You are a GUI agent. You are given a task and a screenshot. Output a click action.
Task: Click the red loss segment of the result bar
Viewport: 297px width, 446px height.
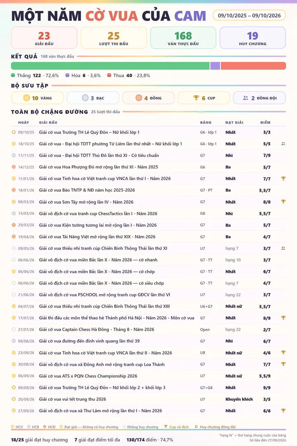pyautogui.click(x=253, y=66)
